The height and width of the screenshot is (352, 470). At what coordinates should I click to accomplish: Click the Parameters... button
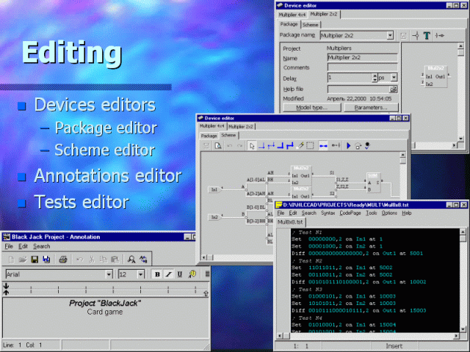(x=370, y=107)
